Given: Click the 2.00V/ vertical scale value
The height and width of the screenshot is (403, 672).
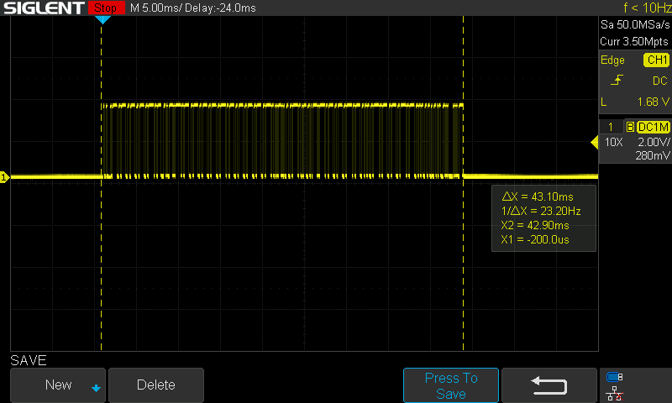Looking at the screenshot, I should coord(654,142).
